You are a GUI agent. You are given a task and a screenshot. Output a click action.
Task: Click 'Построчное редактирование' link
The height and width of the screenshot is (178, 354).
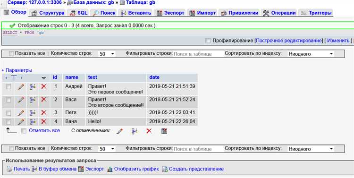[x=289, y=41]
